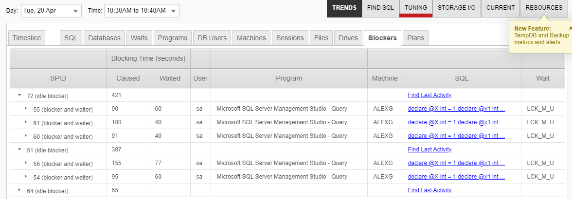Go to the TUNING section
572x199 pixels.
(x=416, y=8)
